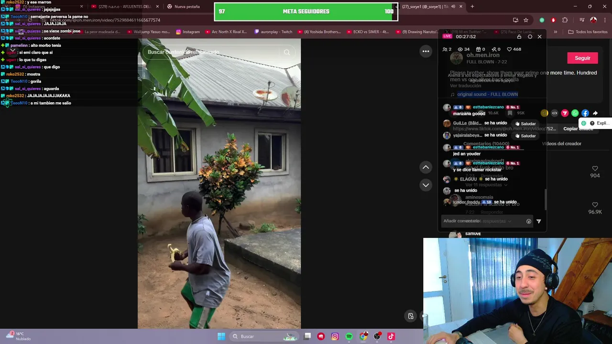Open Spotify from the taskbar
Viewport: 612px width, 344px height.
pos(349,336)
